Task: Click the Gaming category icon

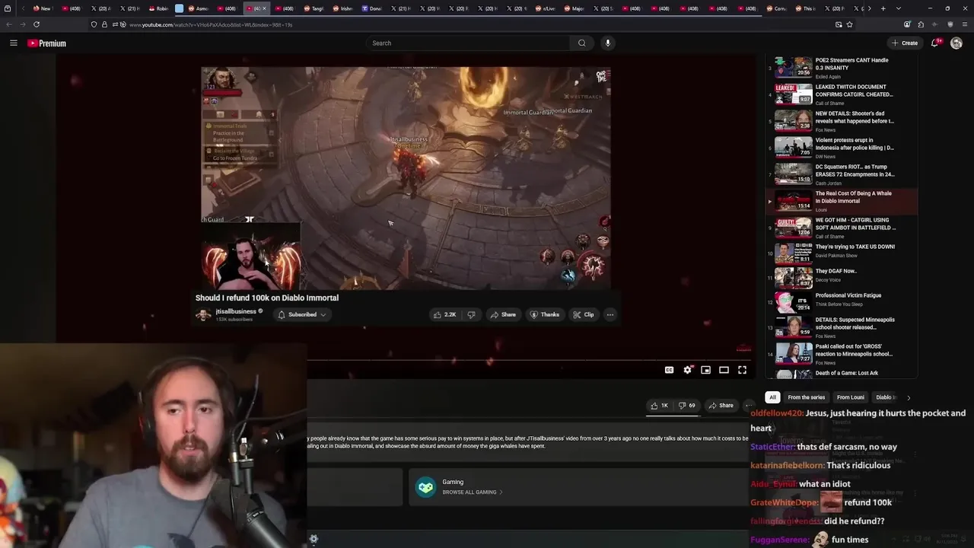Action: pos(425,486)
